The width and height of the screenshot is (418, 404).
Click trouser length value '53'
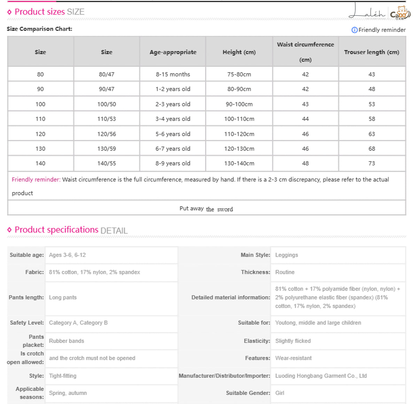click(372, 104)
